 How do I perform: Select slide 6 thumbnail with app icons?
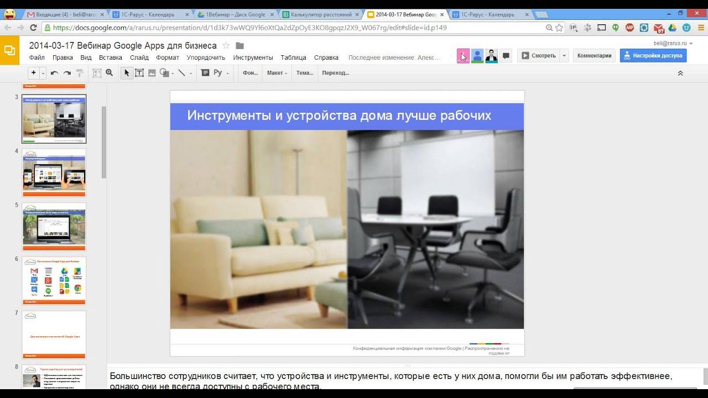coord(54,281)
